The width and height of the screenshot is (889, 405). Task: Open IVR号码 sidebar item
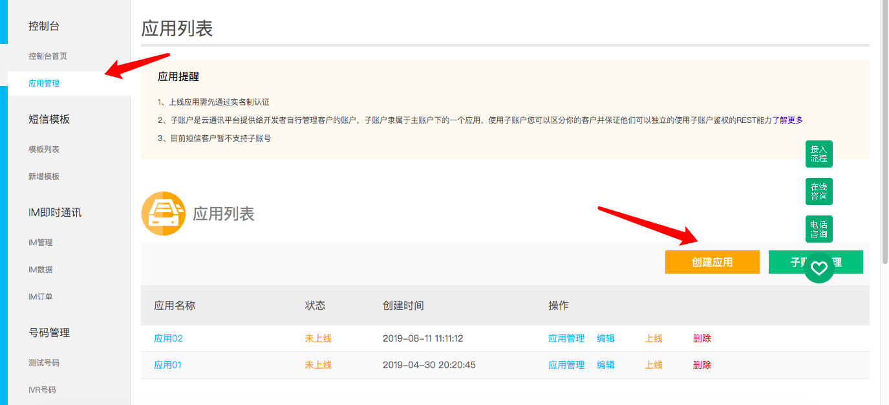tap(42, 390)
